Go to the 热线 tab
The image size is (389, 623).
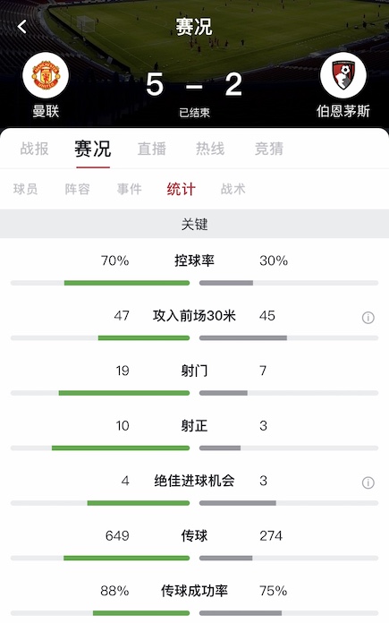click(210, 149)
